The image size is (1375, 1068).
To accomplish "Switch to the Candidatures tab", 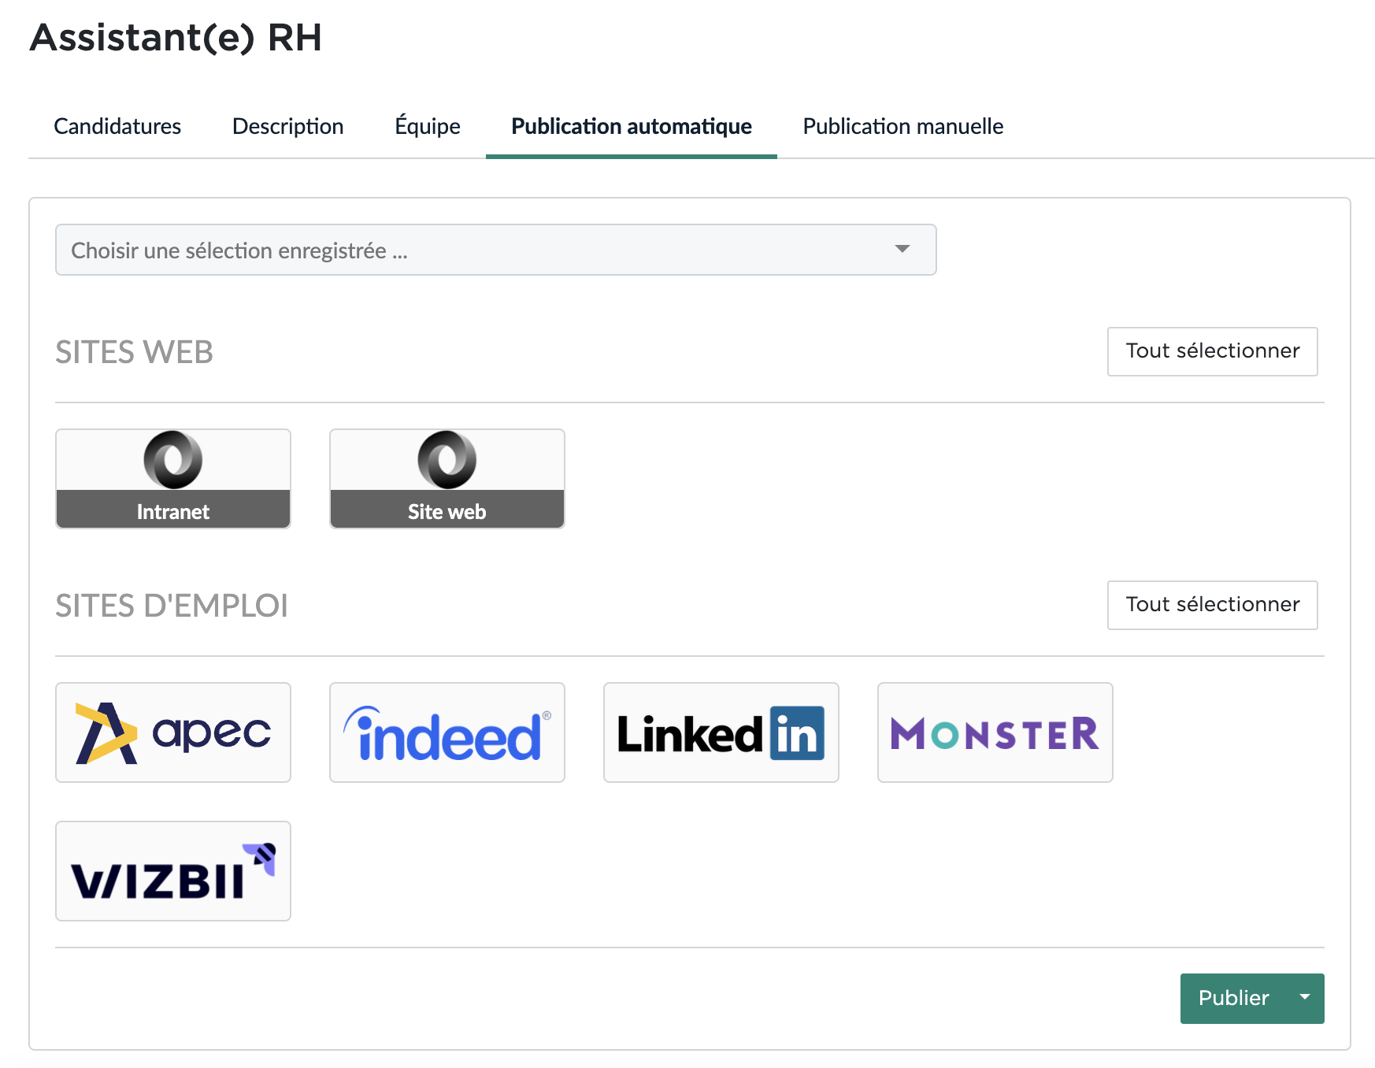I will 117,126.
